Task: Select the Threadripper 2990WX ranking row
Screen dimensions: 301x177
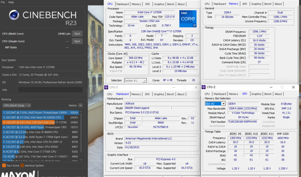Action: click(x=41, y=113)
